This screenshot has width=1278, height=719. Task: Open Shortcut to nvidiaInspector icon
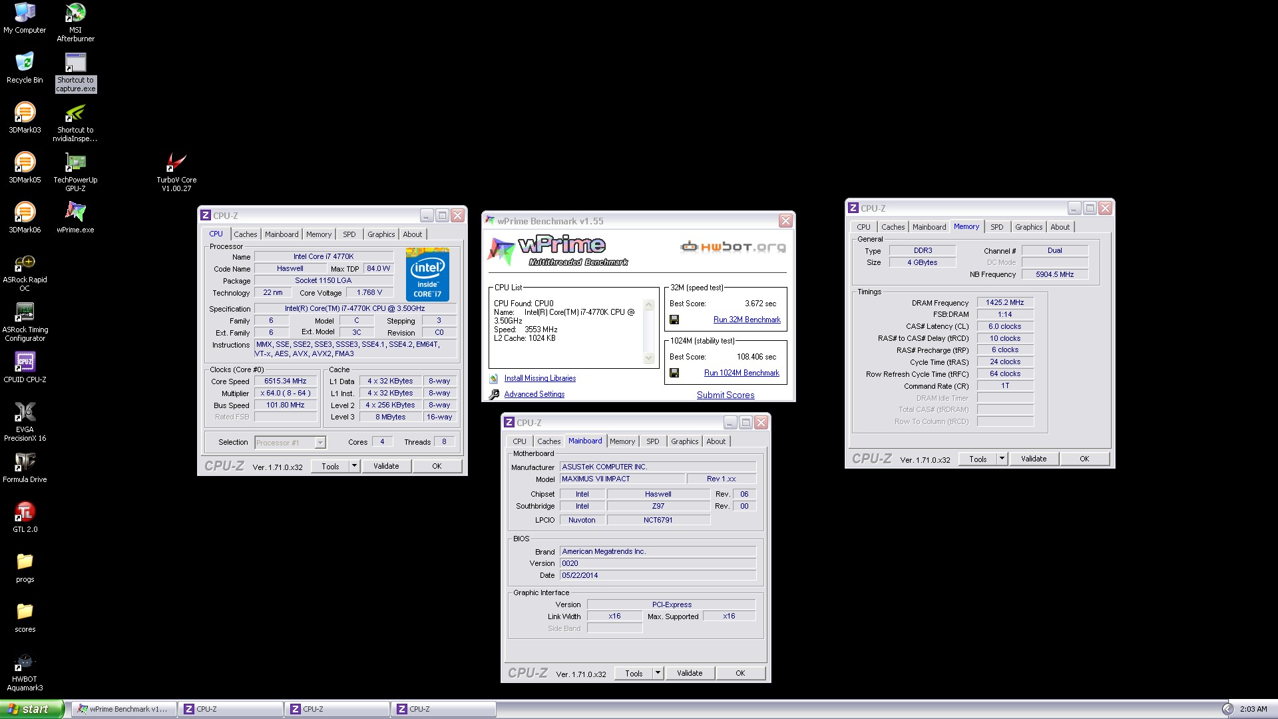pos(75,122)
